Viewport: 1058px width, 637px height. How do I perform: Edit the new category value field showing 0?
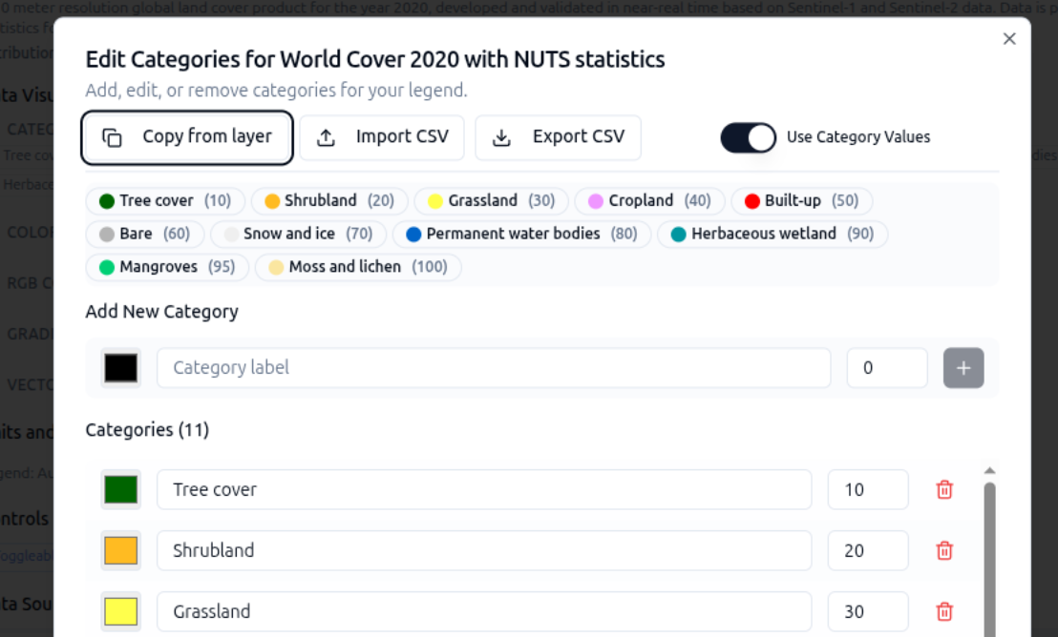pyautogui.click(x=887, y=368)
